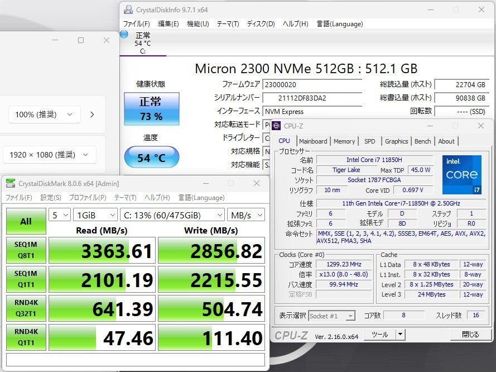496x372 pixels.
Task: Open ディスク(D) menu in CrystalDiskInfo
Action: click(x=261, y=24)
